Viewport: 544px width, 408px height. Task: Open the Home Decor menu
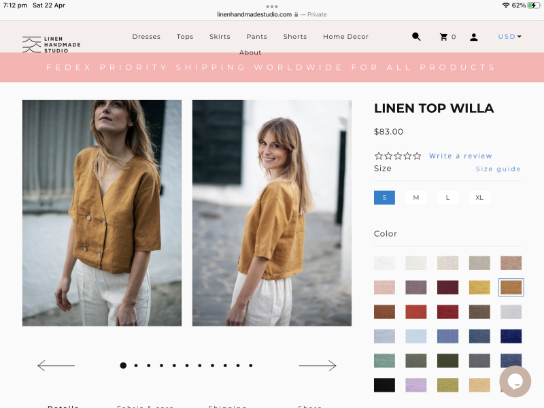pyautogui.click(x=345, y=37)
